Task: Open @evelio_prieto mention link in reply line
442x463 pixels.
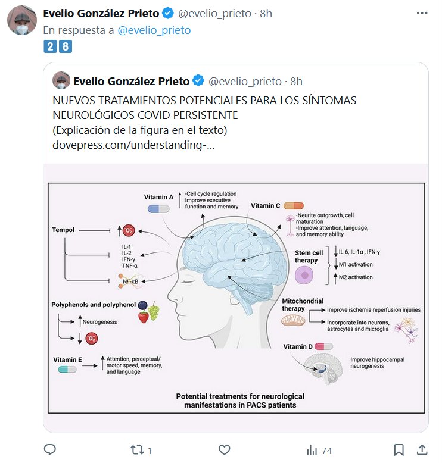Action: [157, 29]
